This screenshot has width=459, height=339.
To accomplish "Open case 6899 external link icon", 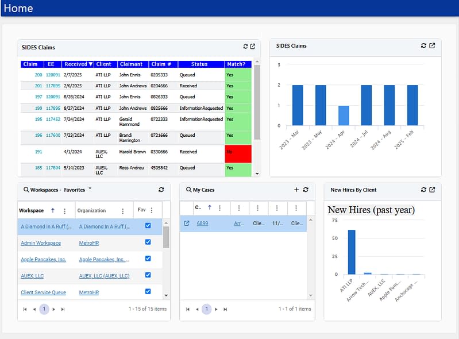I will pos(187,224).
